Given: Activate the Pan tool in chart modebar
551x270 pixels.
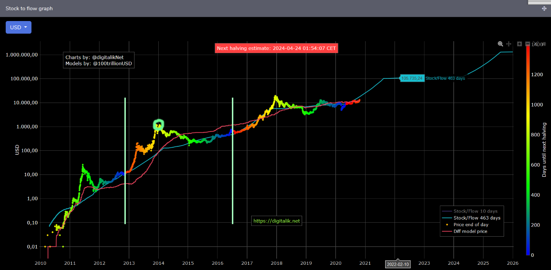Looking at the screenshot, I should [509, 44].
